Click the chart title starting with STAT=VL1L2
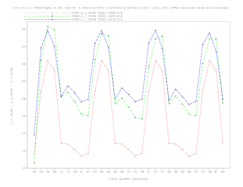 pos(121,8)
